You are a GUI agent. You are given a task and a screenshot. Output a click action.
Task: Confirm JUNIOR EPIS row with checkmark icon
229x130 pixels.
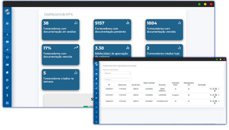(x=219, y=95)
